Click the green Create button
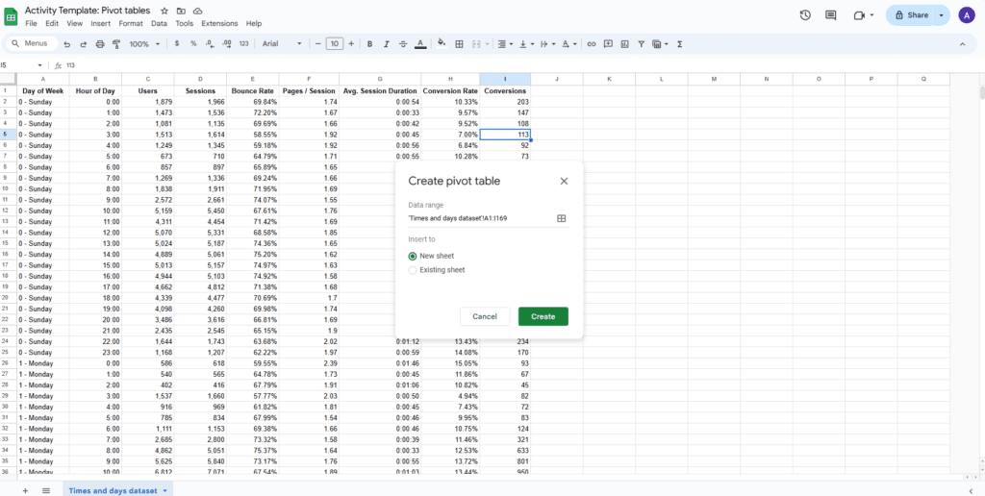The width and height of the screenshot is (985, 496). 543,316
